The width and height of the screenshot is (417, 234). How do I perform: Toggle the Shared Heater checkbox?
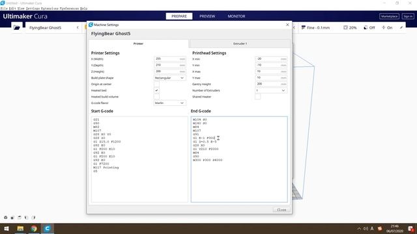coord(258,97)
